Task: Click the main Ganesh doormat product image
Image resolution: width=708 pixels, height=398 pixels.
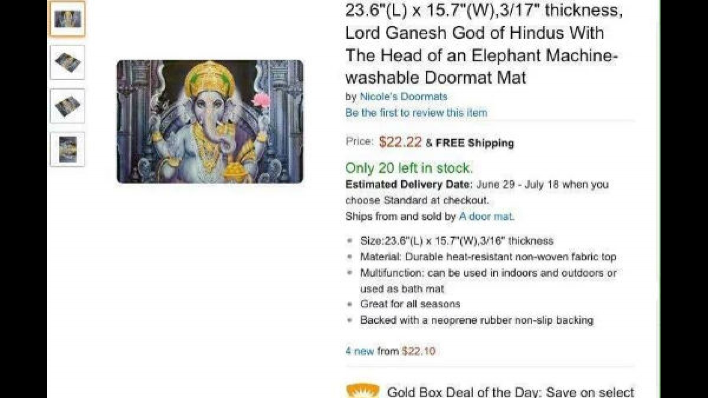Action: point(210,121)
